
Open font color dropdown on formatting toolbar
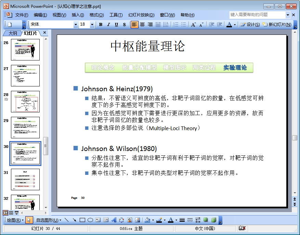point(235,25)
